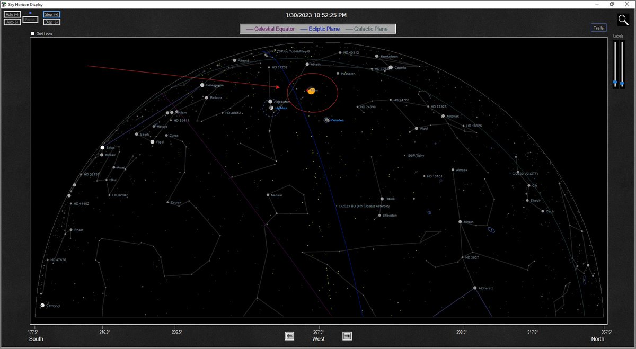Select the star Capella

coord(391,68)
